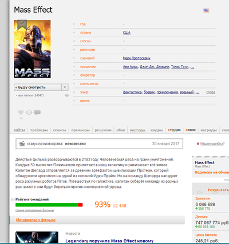Switch to the связи tab

pos(191,130)
